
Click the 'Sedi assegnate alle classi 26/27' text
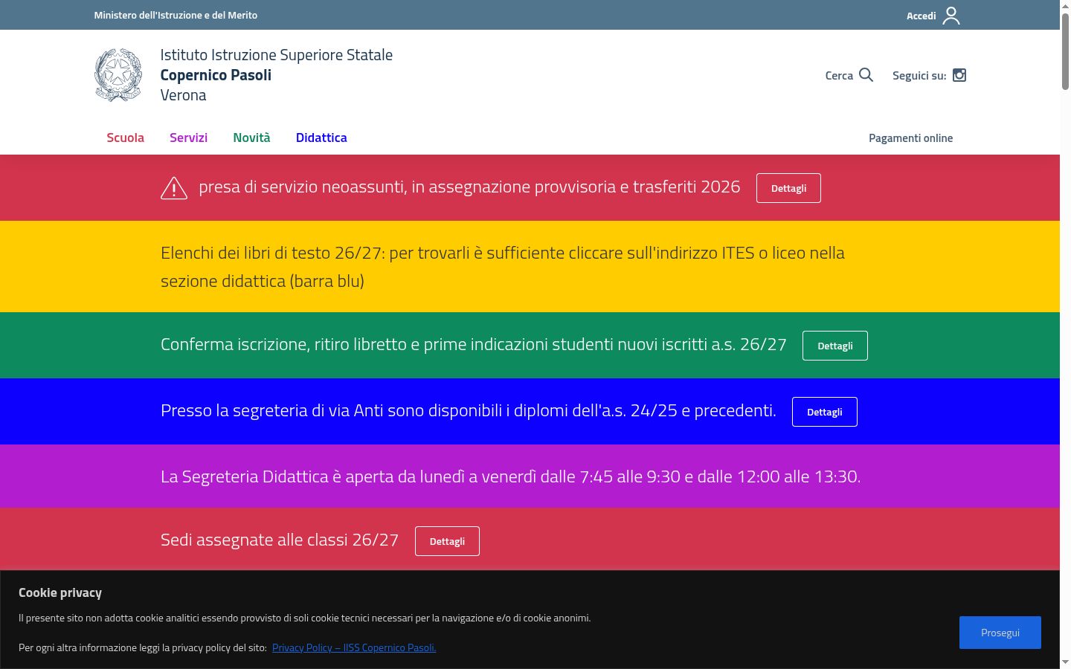pyautogui.click(x=280, y=540)
